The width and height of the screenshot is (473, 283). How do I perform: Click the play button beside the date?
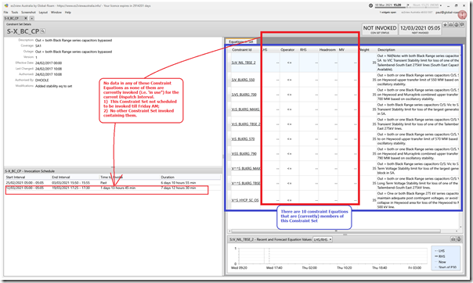[x=408, y=5]
